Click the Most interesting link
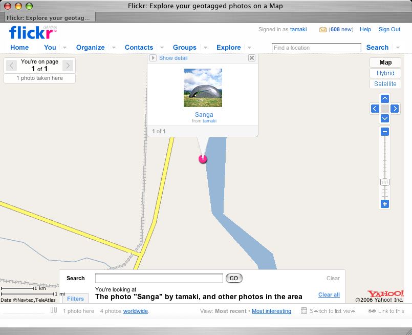The width and height of the screenshot is (412, 335). [x=271, y=311]
